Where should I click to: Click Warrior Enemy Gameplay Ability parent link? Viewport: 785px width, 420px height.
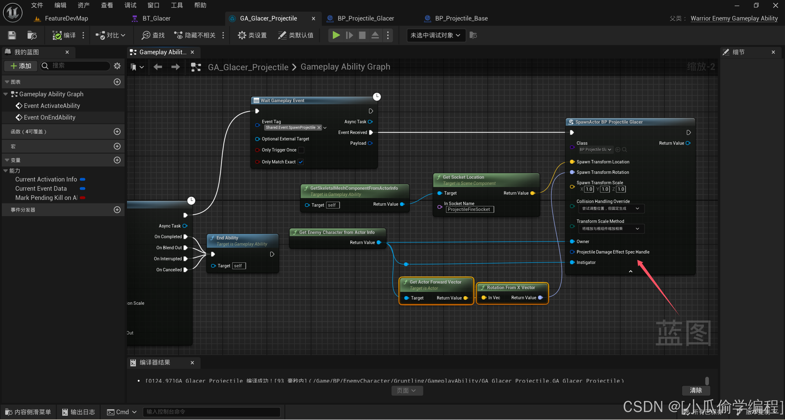point(734,18)
